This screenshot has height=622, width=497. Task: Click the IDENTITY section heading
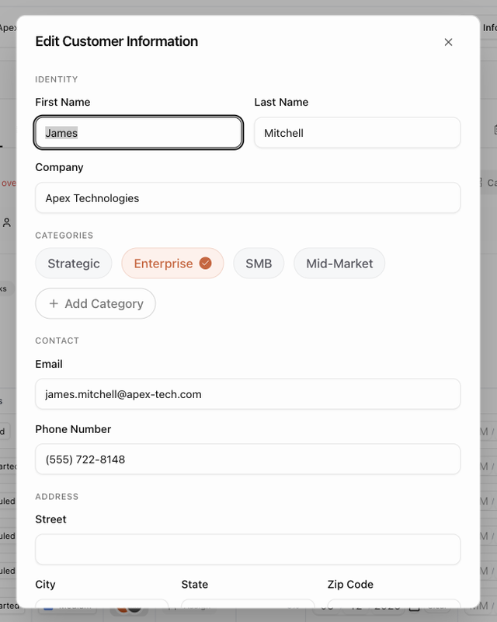click(56, 79)
